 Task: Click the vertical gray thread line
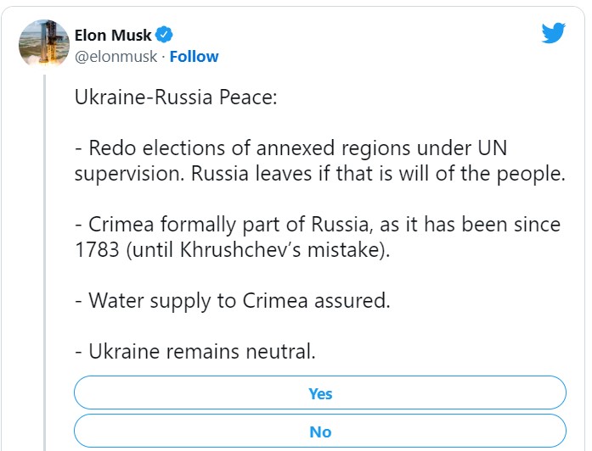point(44,263)
